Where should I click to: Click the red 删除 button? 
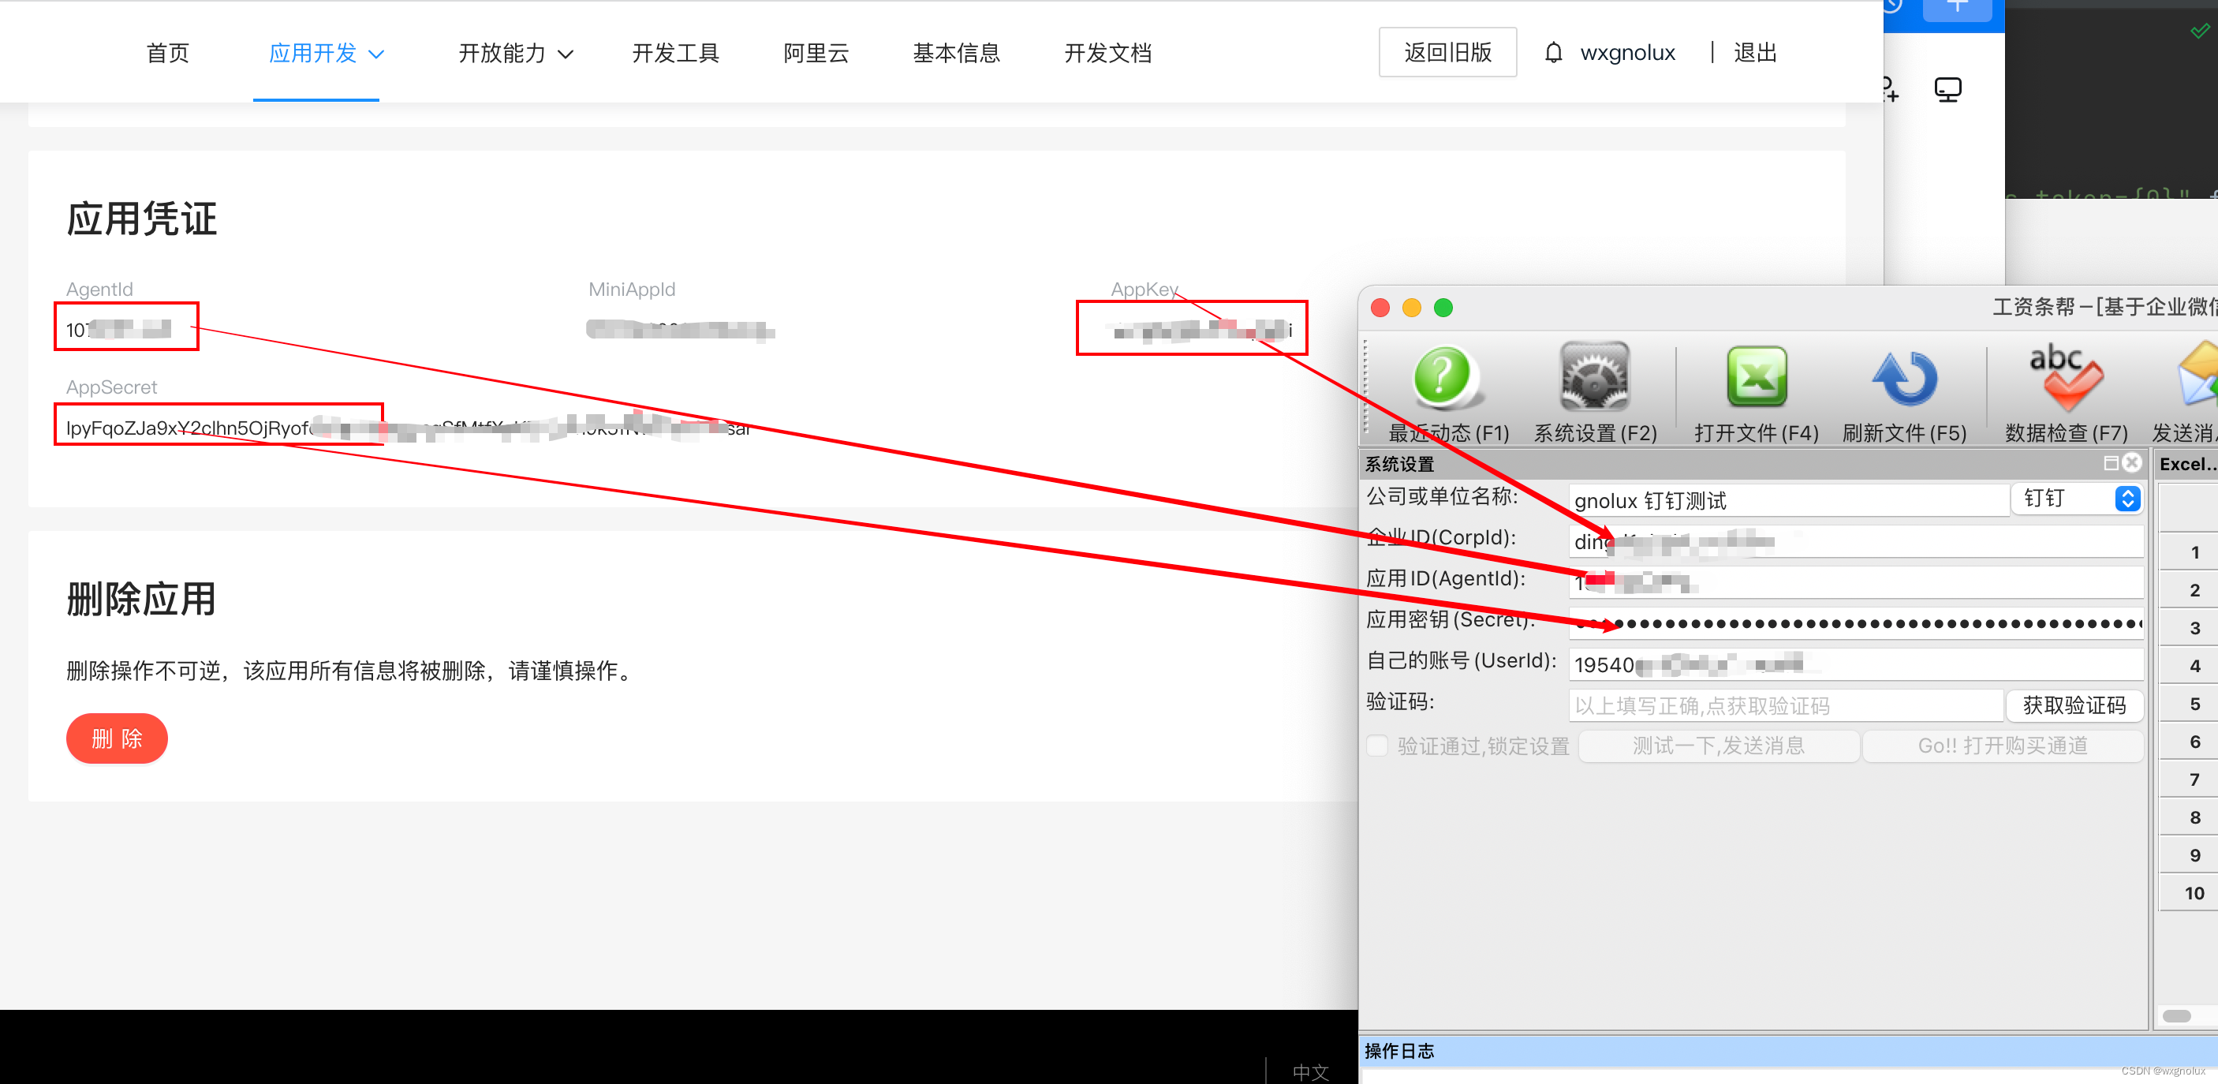click(117, 738)
